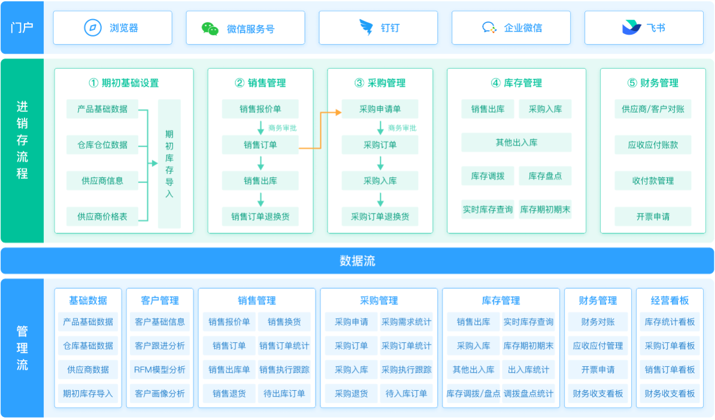Screen dimensions: 715x420
Task: Select the 微信服务号 WeChat icon
Action: click(245, 28)
